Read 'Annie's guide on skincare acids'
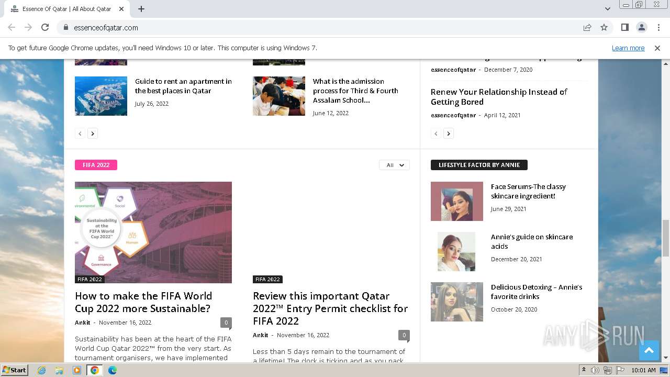This screenshot has width=670, height=377. [532, 241]
